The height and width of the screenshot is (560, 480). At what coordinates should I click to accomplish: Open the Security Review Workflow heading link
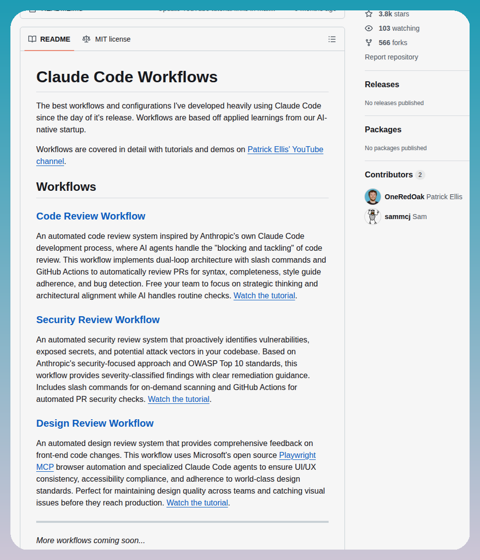pos(98,320)
